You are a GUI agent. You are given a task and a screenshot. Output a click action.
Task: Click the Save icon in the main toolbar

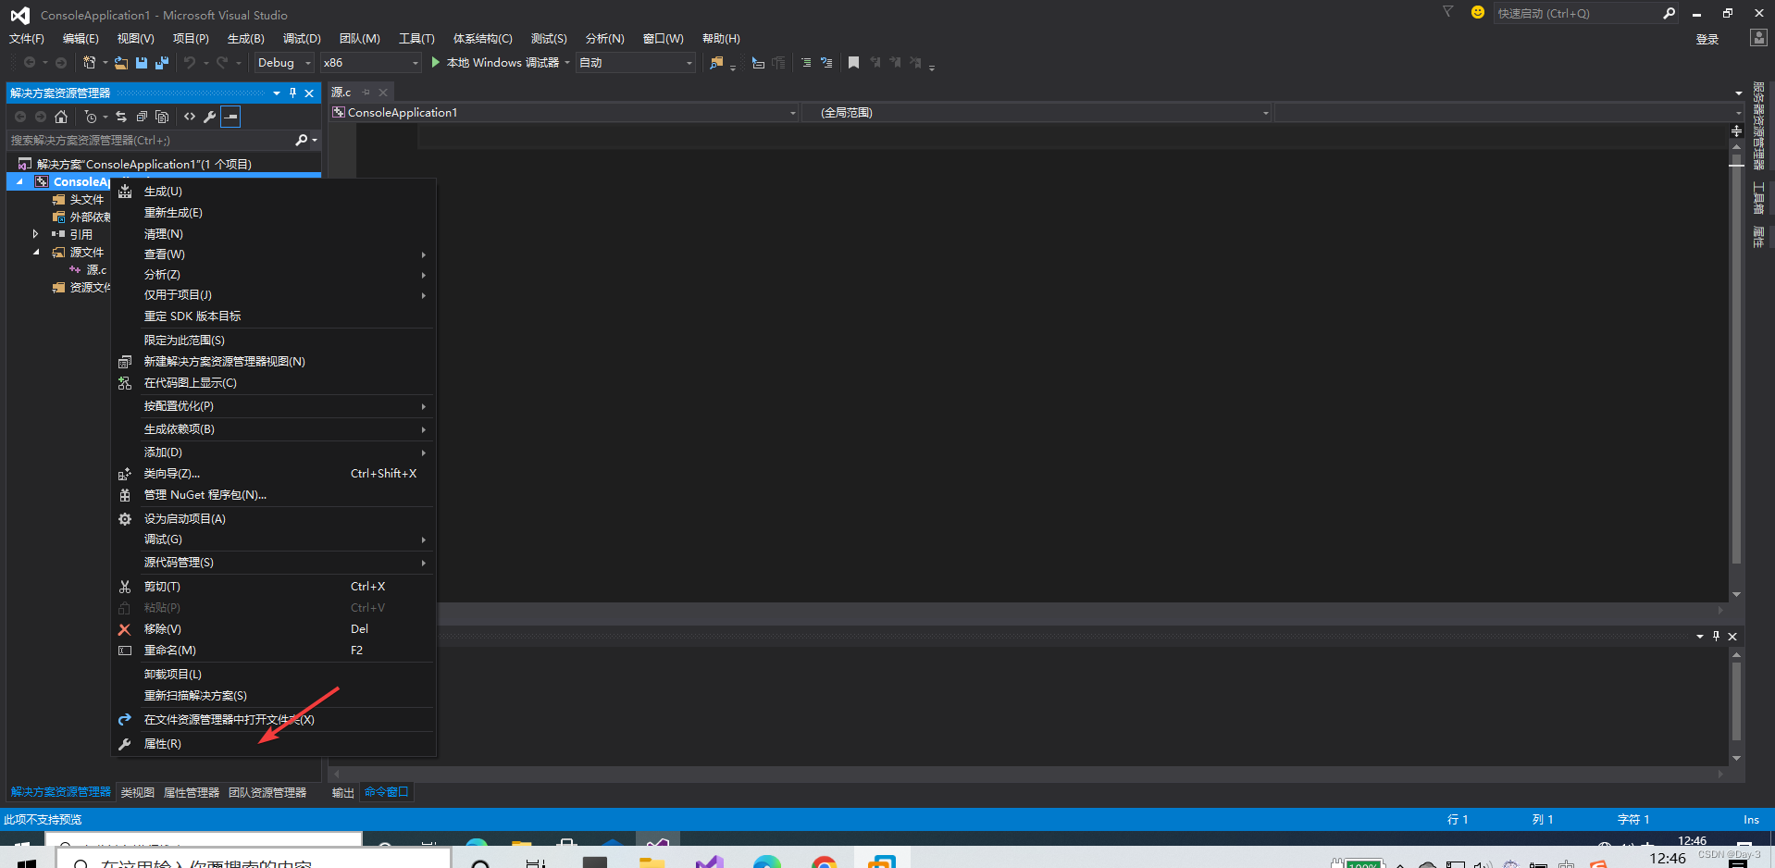coord(142,63)
